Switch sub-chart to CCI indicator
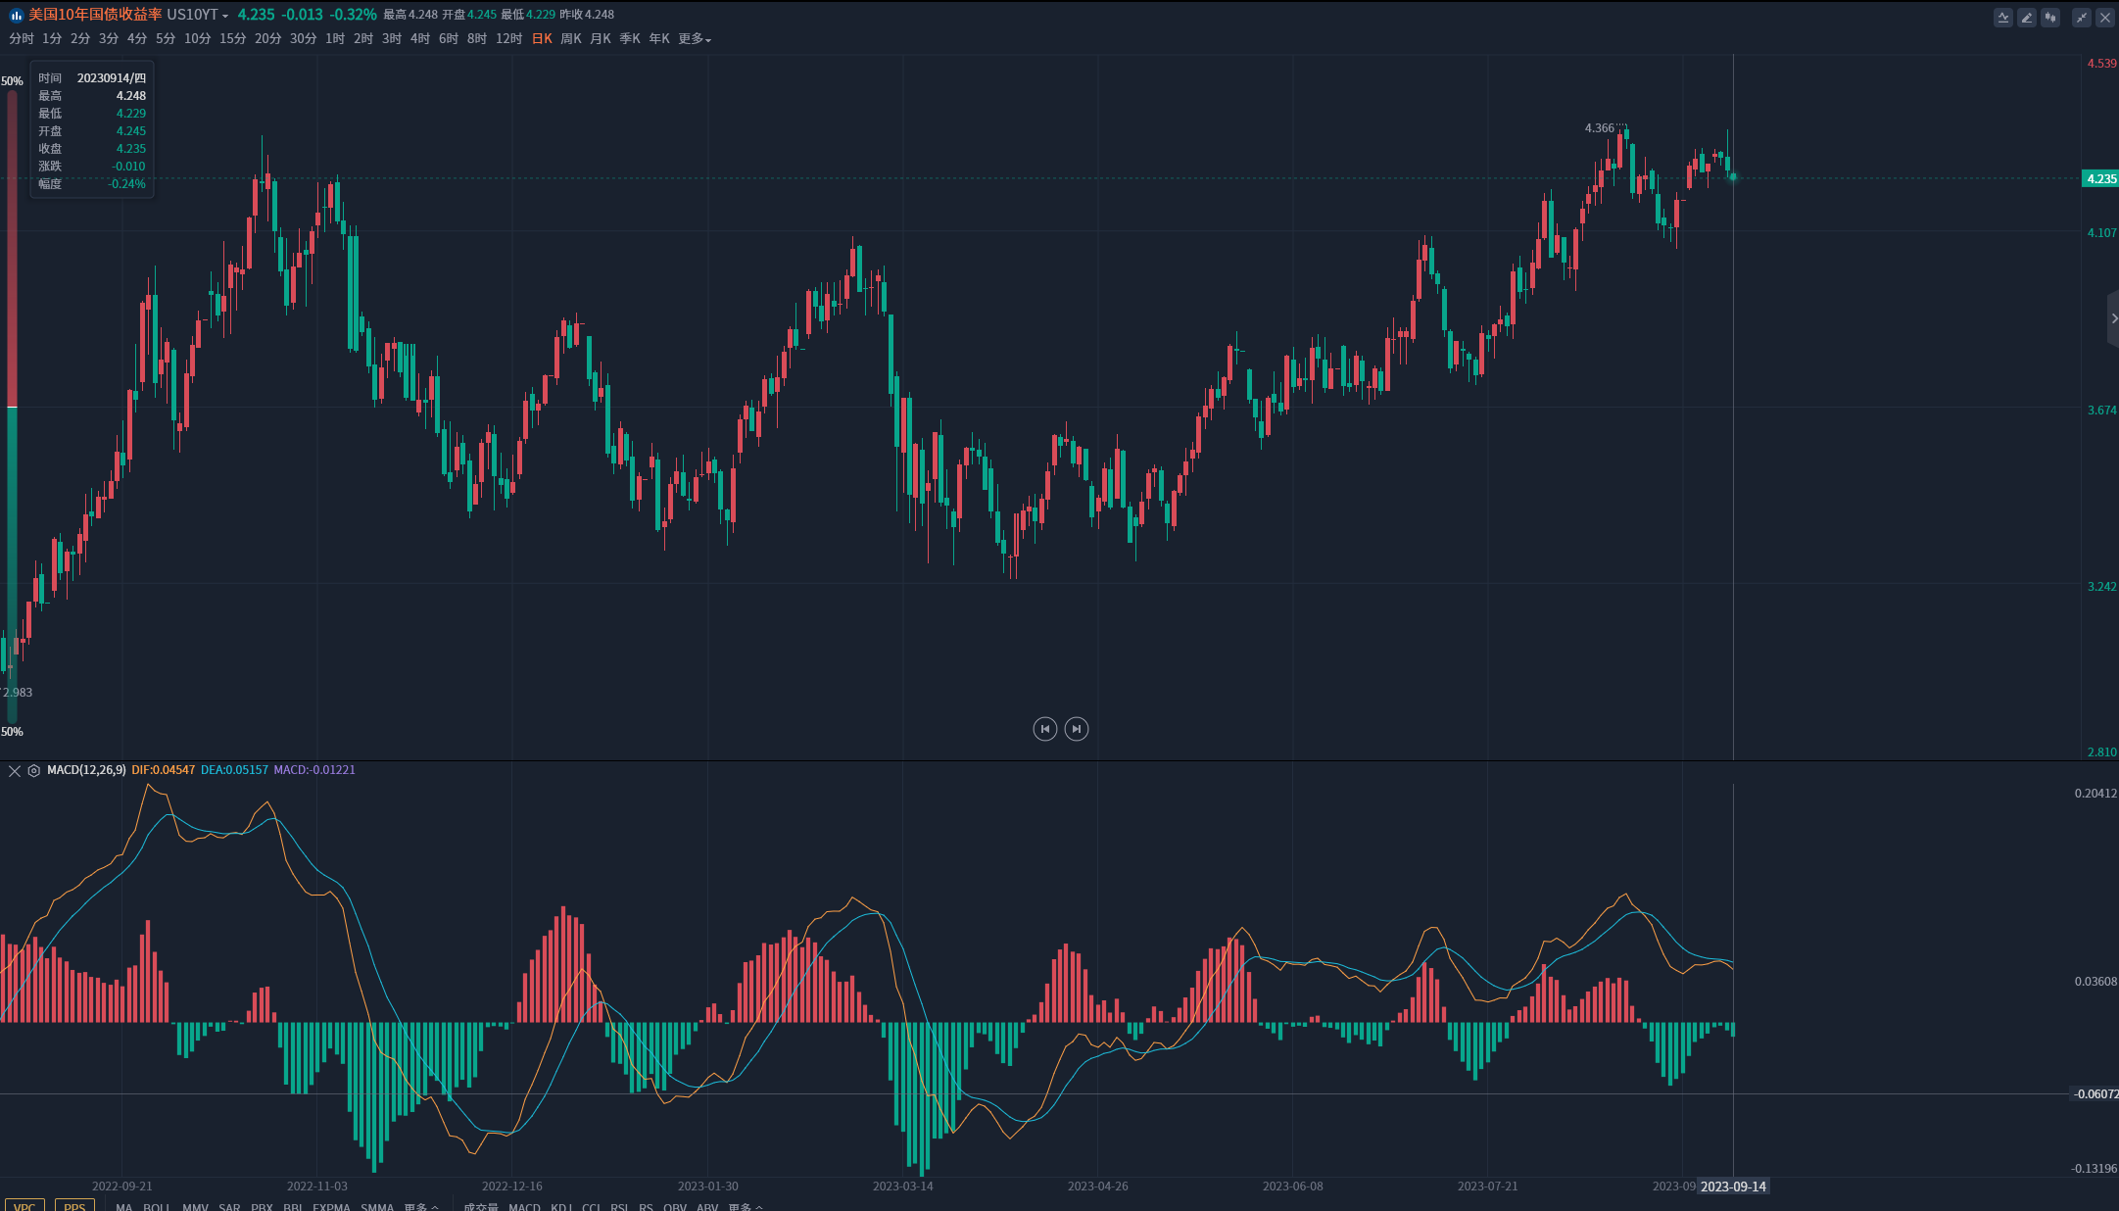2119x1211 pixels. [592, 1206]
